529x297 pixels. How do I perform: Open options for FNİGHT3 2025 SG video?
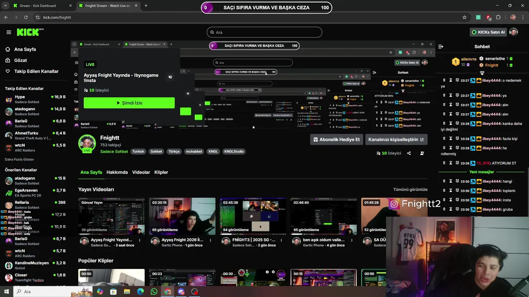[x=281, y=240]
